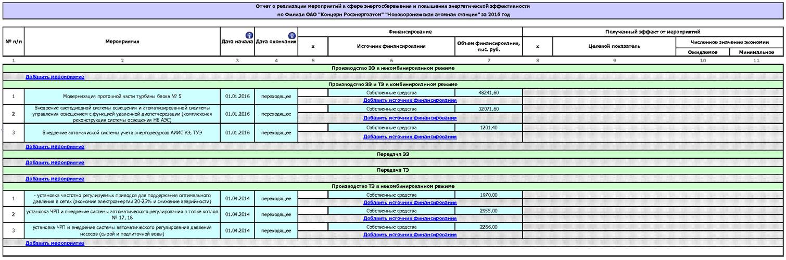Select financing amount 2266,00

tap(489, 227)
